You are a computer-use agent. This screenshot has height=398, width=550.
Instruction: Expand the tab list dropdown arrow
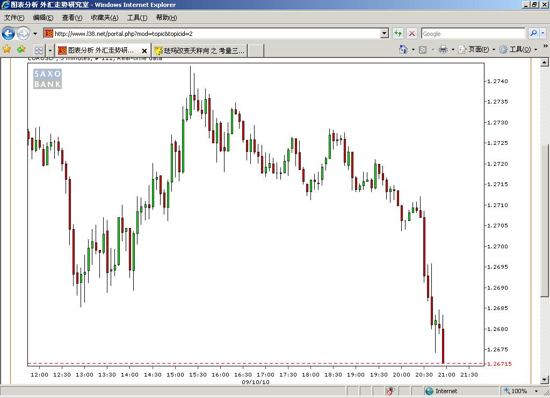point(50,50)
